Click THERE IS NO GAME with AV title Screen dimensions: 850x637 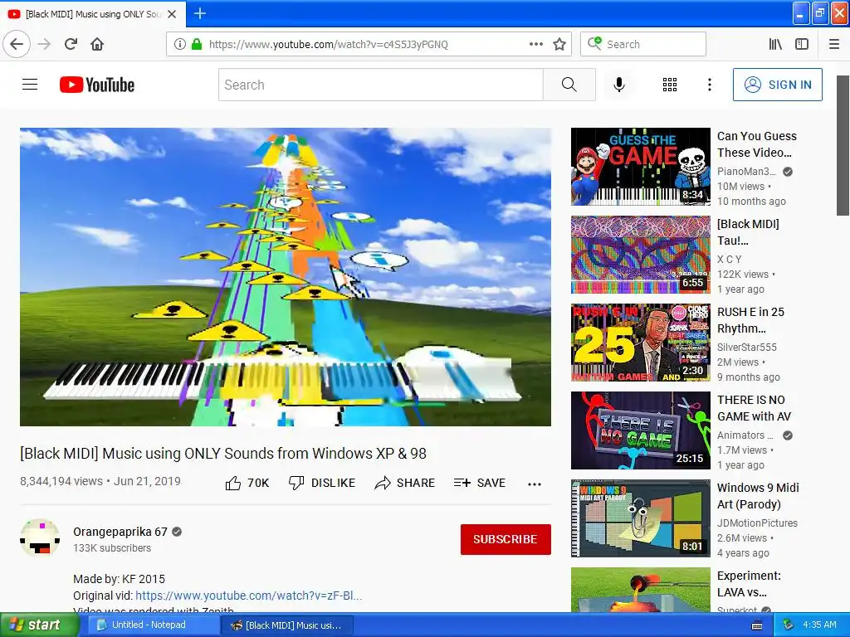point(754,408)
